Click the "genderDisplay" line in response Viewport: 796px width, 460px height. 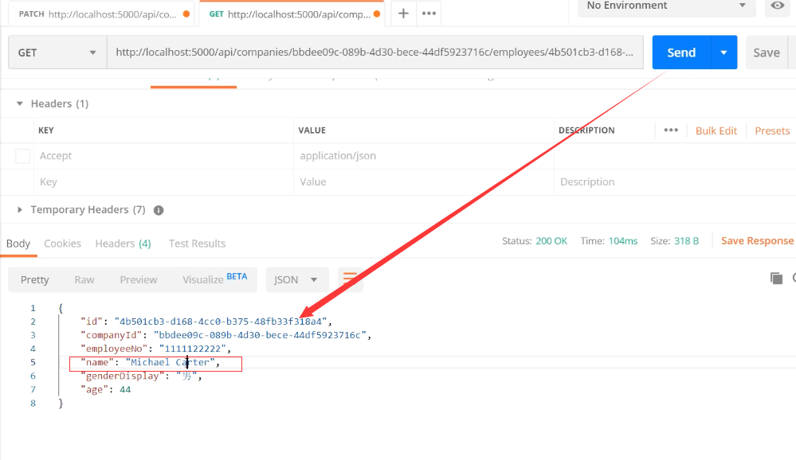pyautogui.click(x=141, y=376)
